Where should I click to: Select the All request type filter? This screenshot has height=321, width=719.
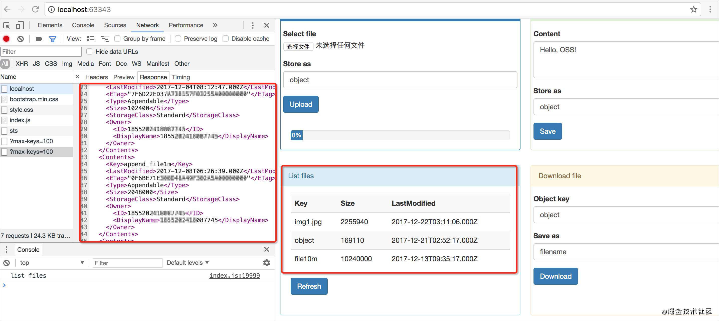pos(5,63)
